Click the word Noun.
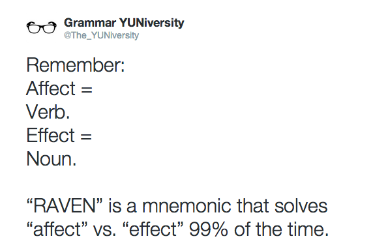Screen dimensions: 373x247 pos(51,159)
